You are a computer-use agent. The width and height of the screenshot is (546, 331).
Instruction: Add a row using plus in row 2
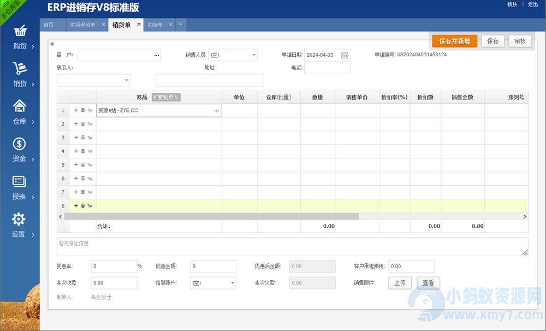click(76, 123)
